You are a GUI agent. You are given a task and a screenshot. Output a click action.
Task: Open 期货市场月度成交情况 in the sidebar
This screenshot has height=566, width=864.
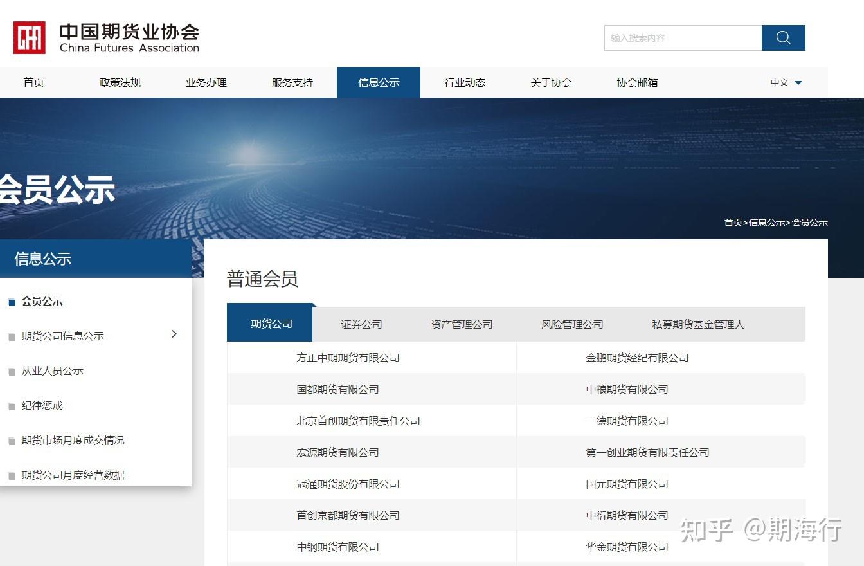[x=73, y=441]
